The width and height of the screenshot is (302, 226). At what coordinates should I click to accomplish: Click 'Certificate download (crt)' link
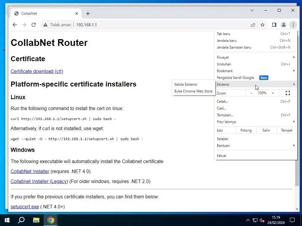click(x=37, y=71)
